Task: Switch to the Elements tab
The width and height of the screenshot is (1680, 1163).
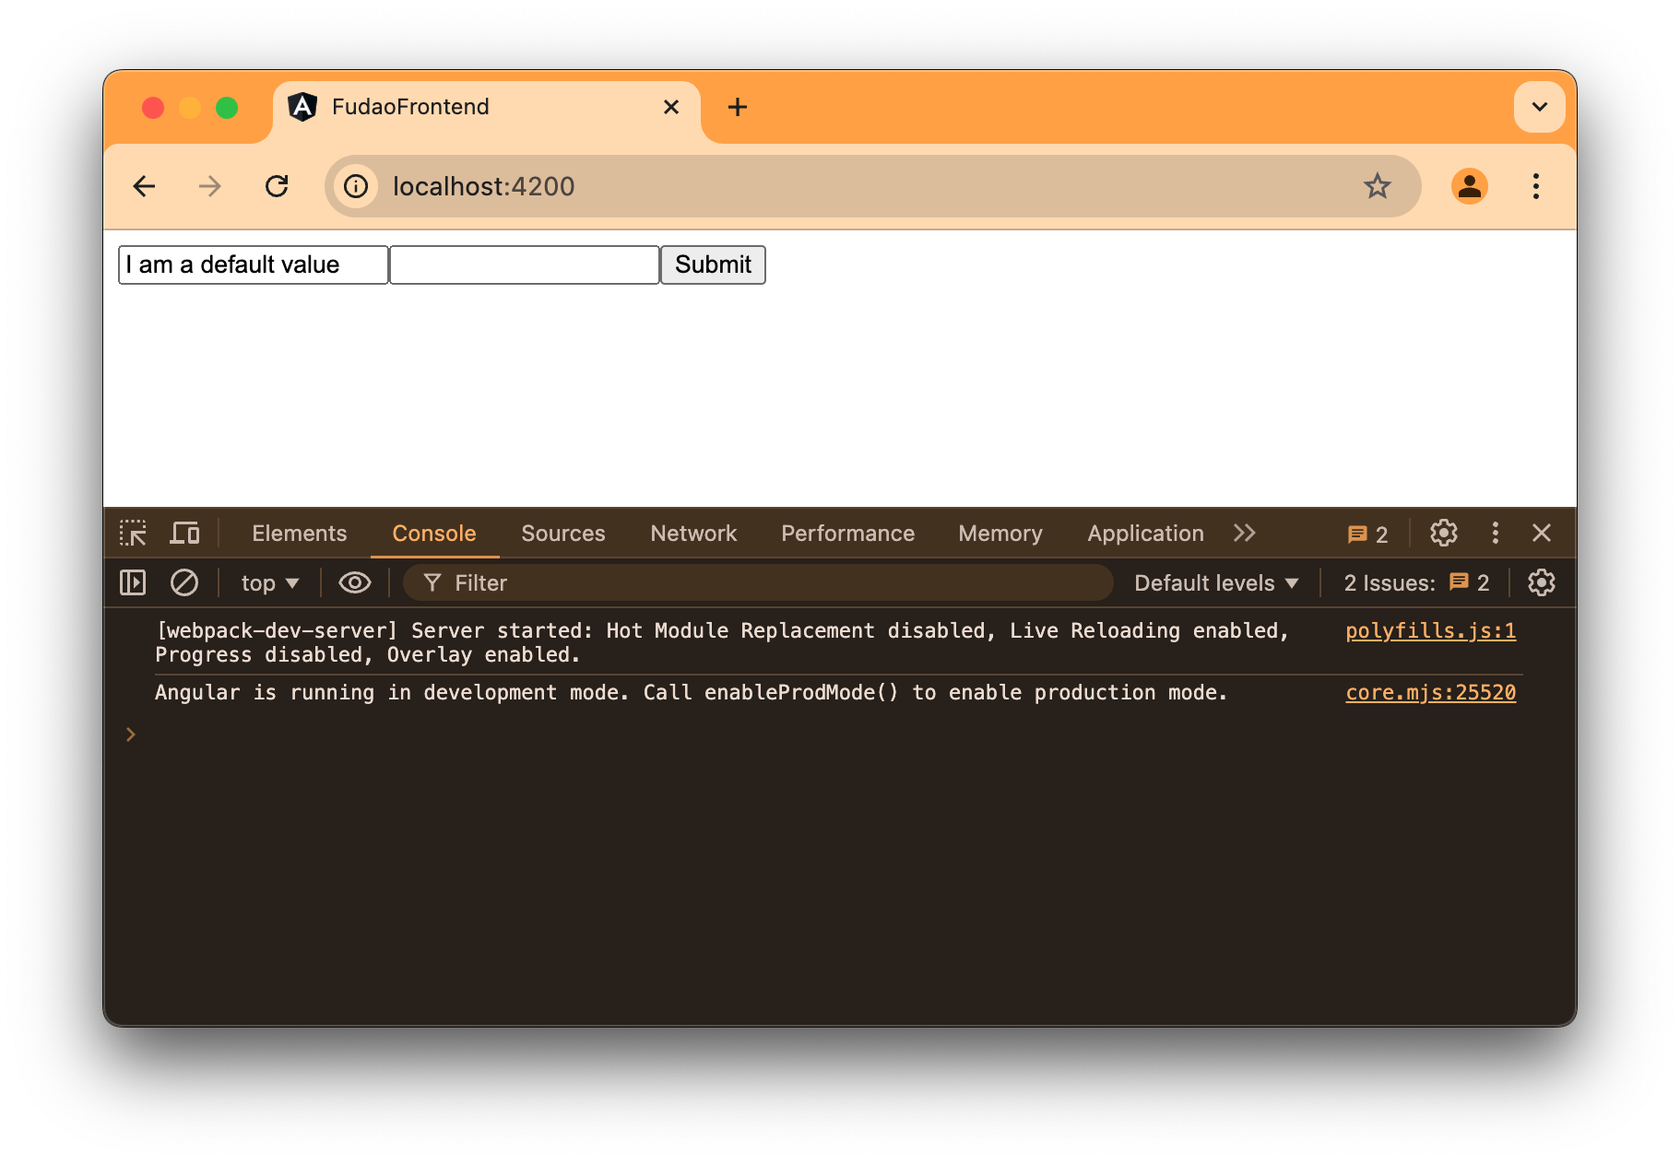Action: tap(299, 533)
